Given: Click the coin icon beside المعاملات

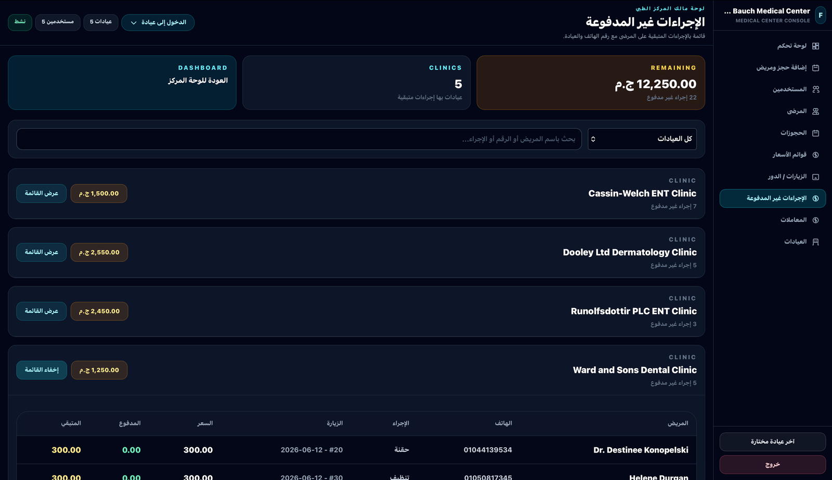Looking at the screenshot, I should click(x=815, y=220).
